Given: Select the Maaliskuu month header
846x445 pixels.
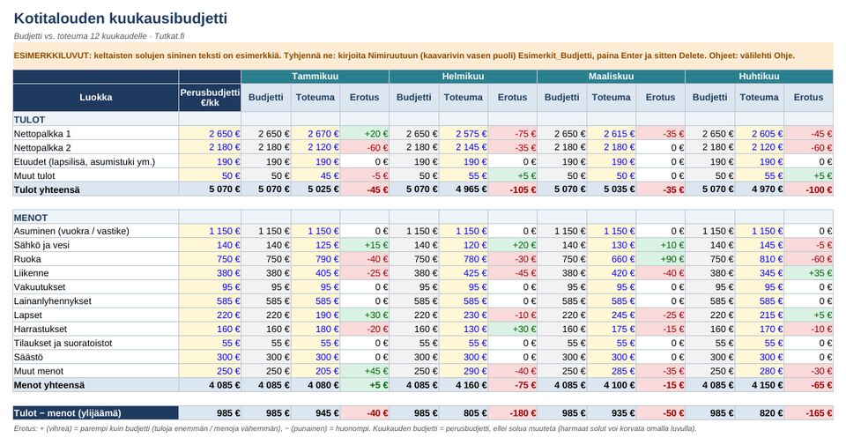Looking at the screenshot, I should pyautogui.click(x=611, y=76).
